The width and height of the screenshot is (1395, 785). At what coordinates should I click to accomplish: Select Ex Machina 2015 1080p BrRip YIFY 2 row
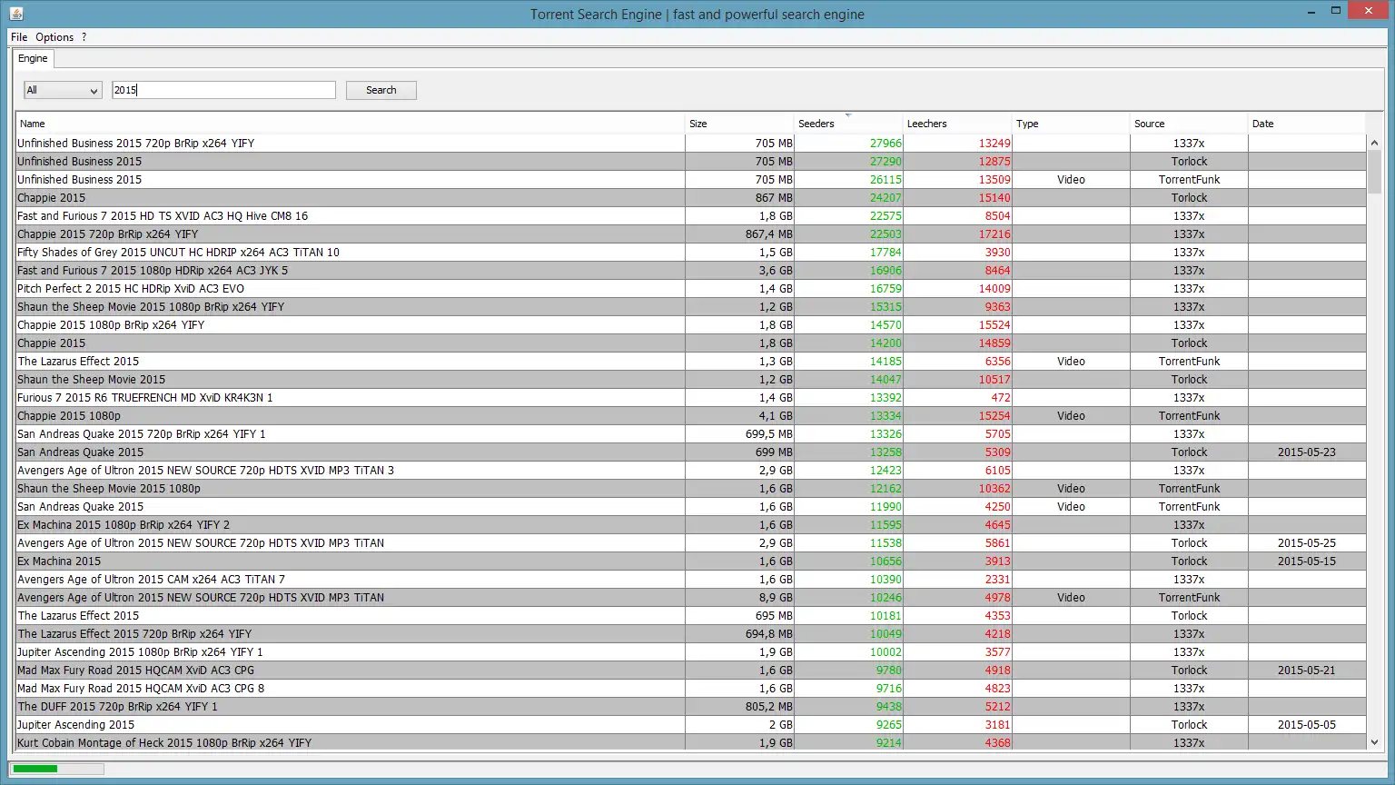[x=691, y=524]
